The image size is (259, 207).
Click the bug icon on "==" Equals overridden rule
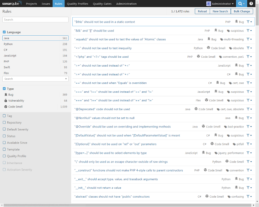tap(218, 83)
